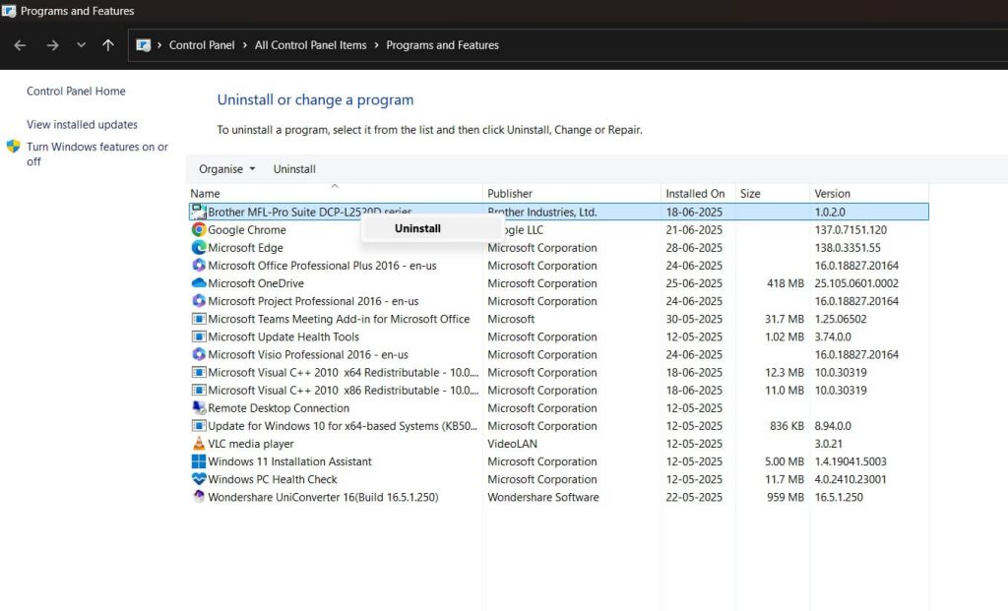Click the Microsoft Project Professional icon

tap(199, 301)
